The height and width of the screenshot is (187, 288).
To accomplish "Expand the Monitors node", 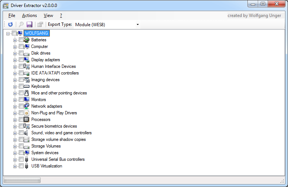I will pos(15,100).
